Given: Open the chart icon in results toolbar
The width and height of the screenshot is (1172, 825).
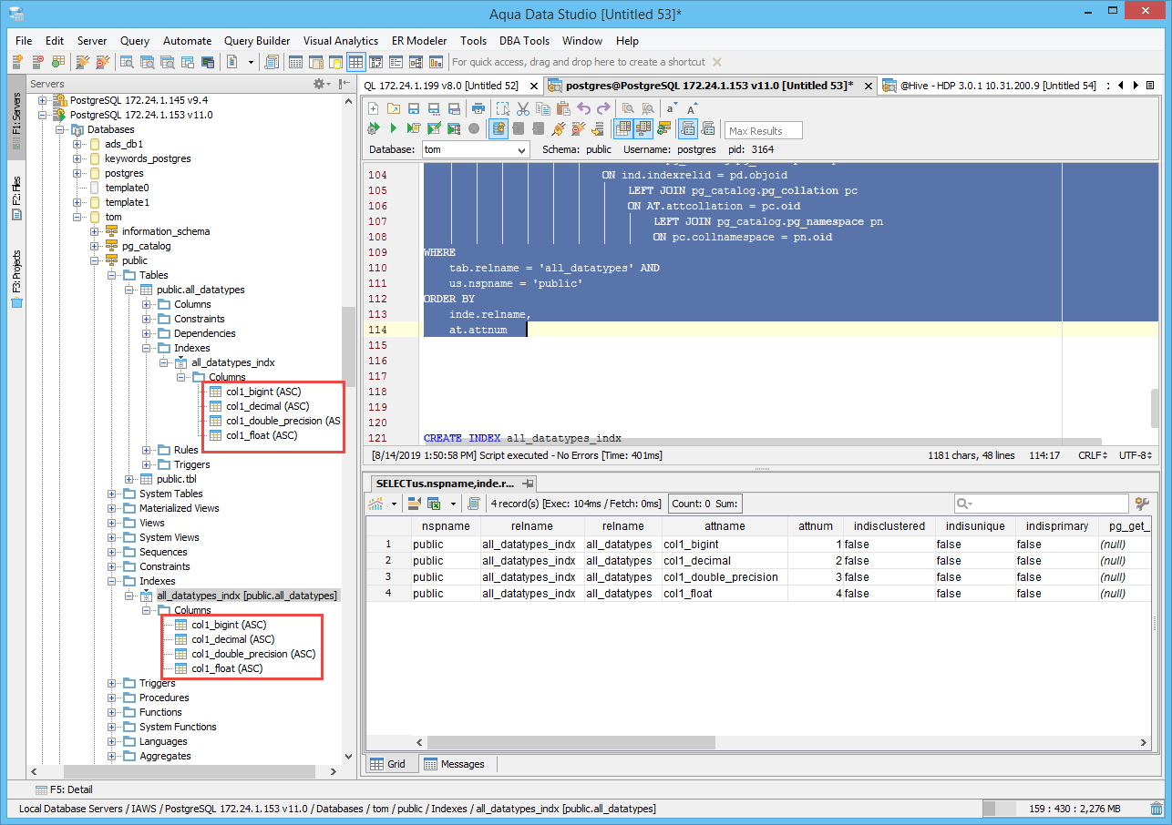Looking at the screenshot, I should 375,503.
